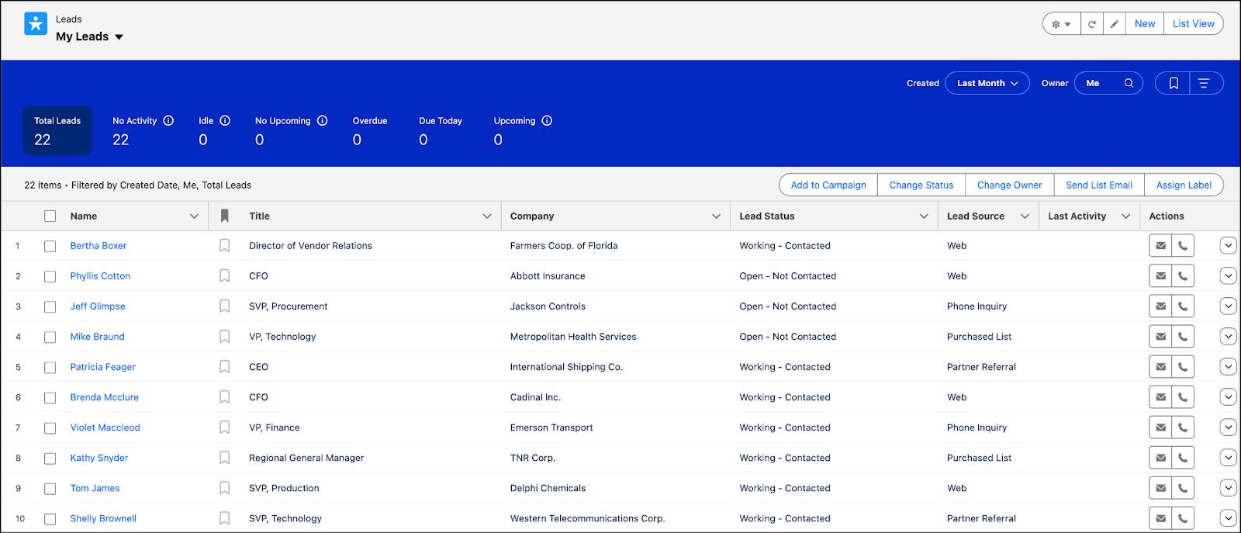Call Bertha Boxer via phone icon
This screenshot has width=1241, height=533.
tap(1183, 246)
